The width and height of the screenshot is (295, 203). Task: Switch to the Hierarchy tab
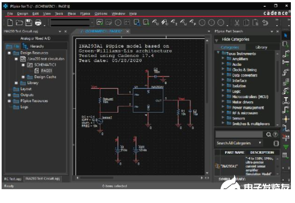coord(33,46)
